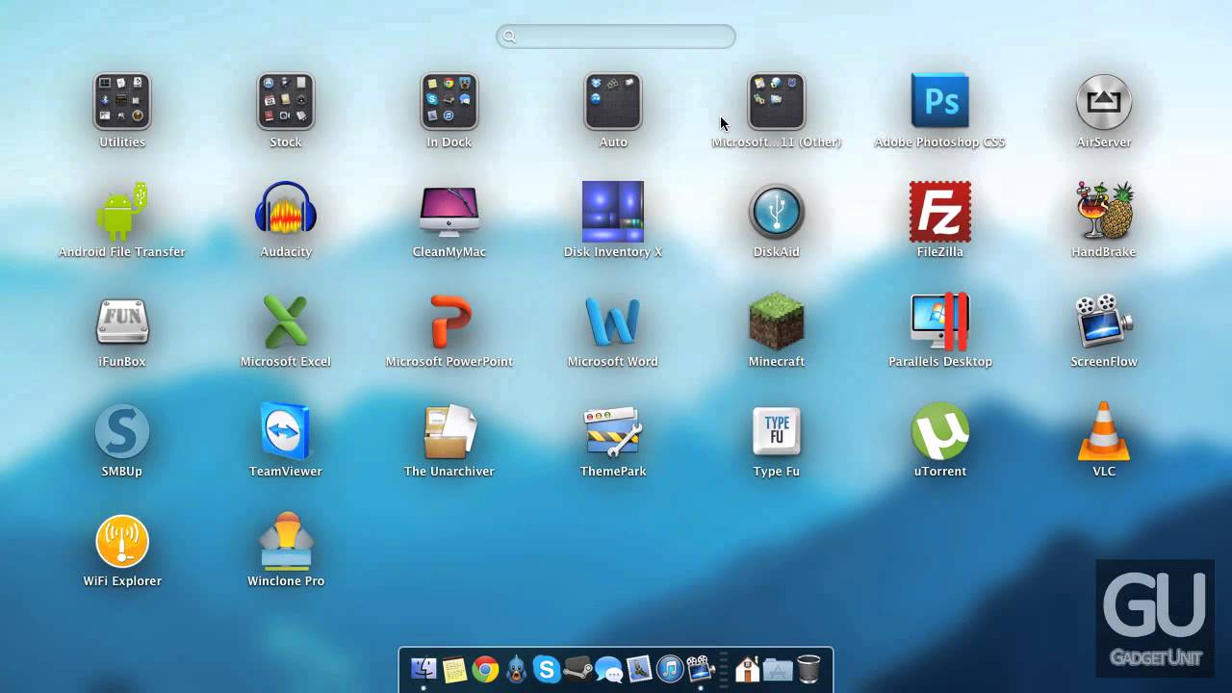Start Minecraft

click(x=777, y=321)
